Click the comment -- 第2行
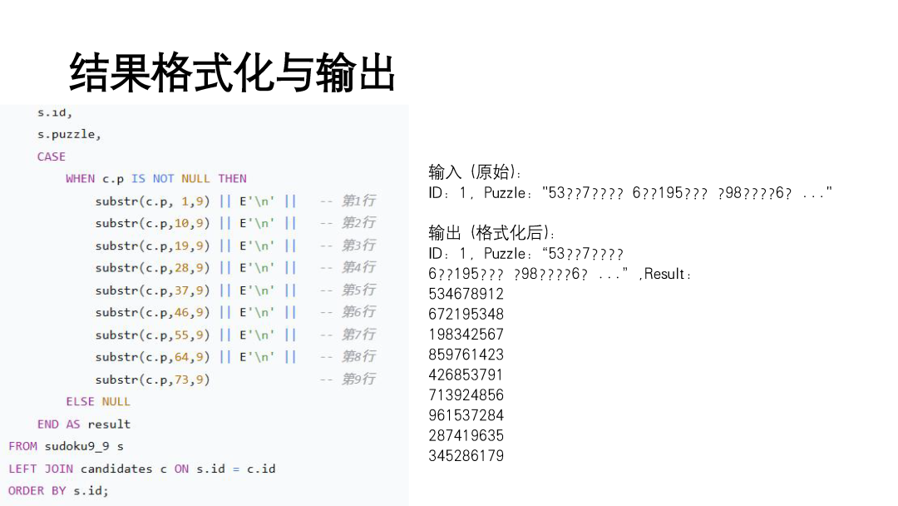 [x=348, y=222]
